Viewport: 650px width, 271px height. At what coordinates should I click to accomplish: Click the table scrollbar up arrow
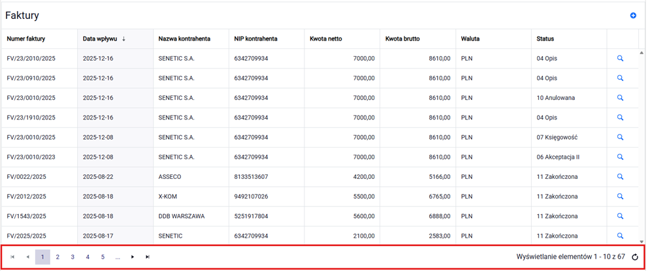click(642, 54)
